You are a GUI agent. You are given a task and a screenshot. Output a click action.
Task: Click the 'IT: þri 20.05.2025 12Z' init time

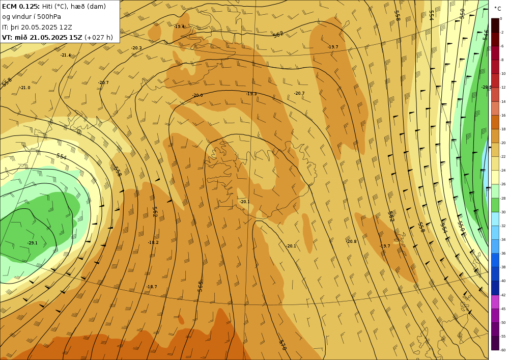point(37,27)
